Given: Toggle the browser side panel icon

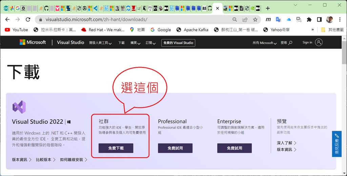Looking at the screenshot, I should tap(319, 20).
